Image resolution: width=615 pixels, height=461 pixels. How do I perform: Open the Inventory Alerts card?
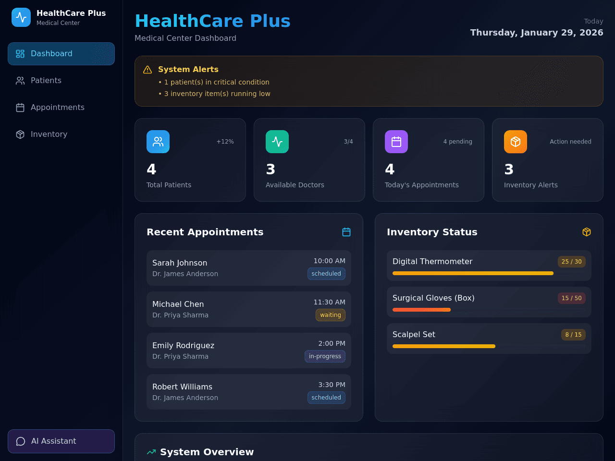[x=548, y=160]
